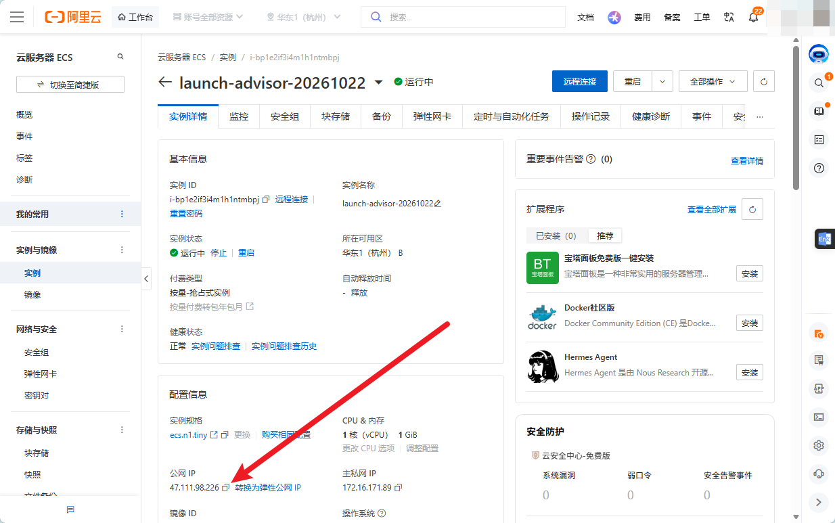The image size is (835, 523).
Task: Copy the ecs.n1.tiny instance type
Action: click(225, 434)
